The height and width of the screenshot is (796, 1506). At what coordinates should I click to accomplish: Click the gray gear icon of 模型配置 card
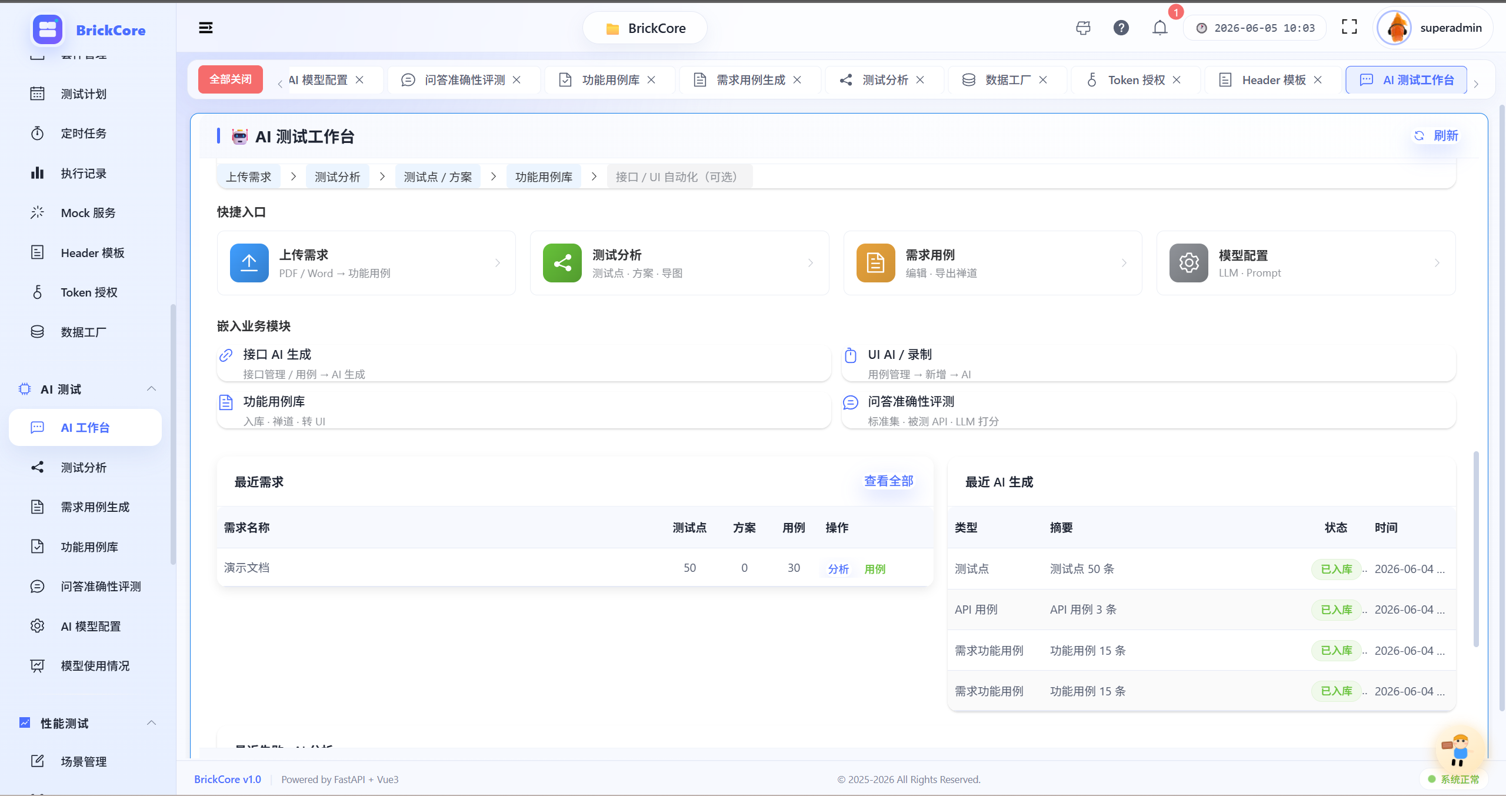point(1189,262)
